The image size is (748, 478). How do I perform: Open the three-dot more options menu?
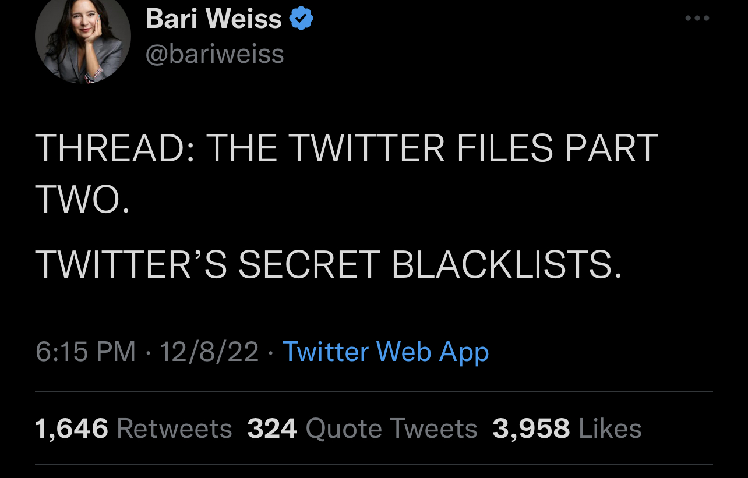(x=697, y=19)
